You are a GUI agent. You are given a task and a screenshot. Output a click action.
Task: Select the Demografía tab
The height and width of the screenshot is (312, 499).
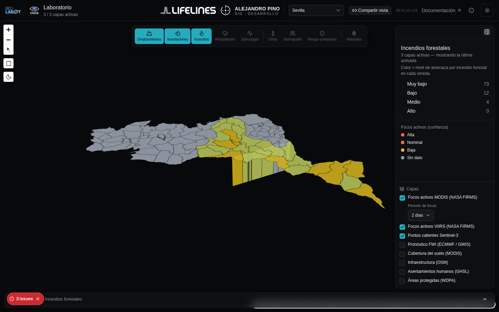point(292,36)
